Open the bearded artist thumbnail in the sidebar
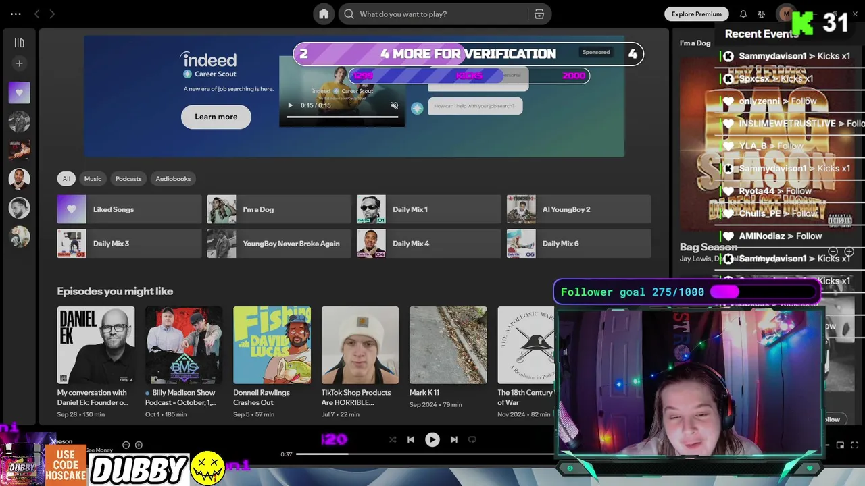The width and height of the screenshot is (865, 486). 19,208
